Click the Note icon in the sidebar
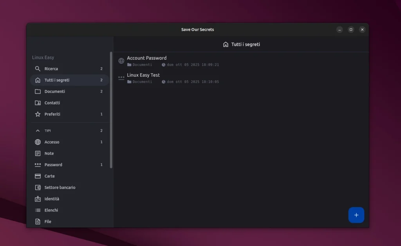Viewport: 401px width, 246px height. coord(38,153)
